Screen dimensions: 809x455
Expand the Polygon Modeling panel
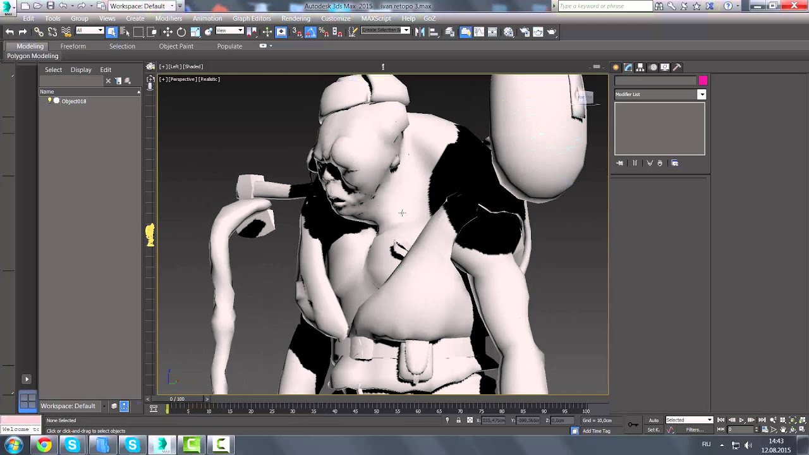33,56
